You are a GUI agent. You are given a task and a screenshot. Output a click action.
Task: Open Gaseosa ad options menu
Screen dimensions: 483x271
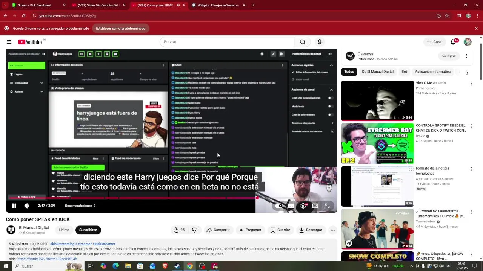(466, 56)
